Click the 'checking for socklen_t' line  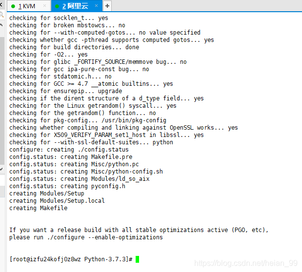(x=59, y=18)
